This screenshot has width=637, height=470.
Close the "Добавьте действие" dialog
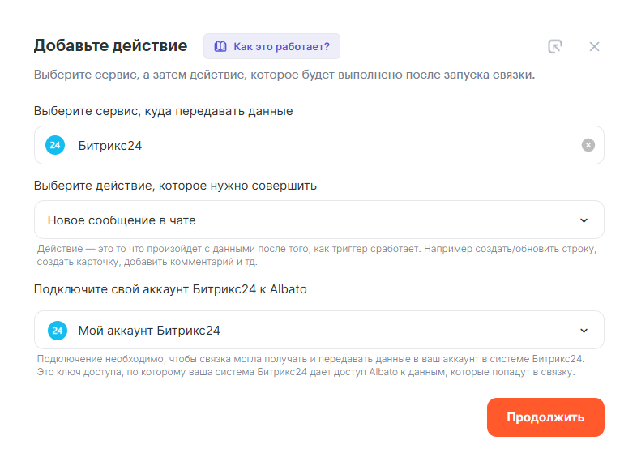pyautogui.click(x=594, y=46)
